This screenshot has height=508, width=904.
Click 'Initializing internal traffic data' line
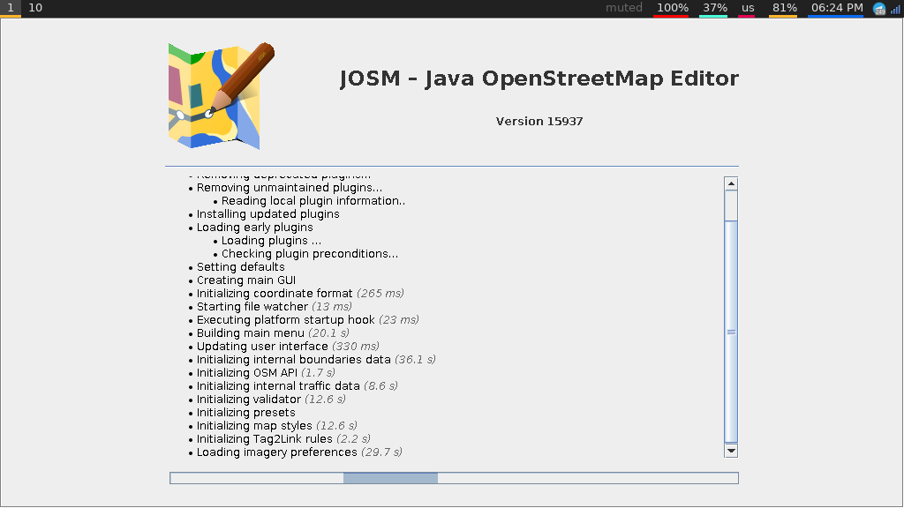pyautogui.click(x=297, y=386)
